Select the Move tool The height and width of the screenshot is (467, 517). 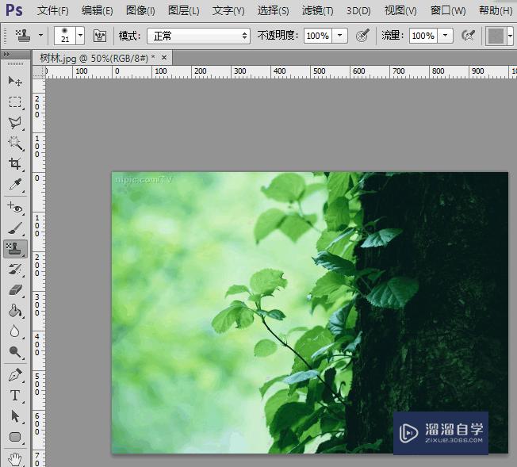(15, 81)
